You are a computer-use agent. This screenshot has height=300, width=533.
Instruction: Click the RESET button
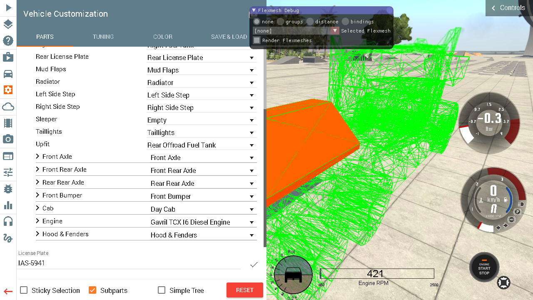pos(245,290)
